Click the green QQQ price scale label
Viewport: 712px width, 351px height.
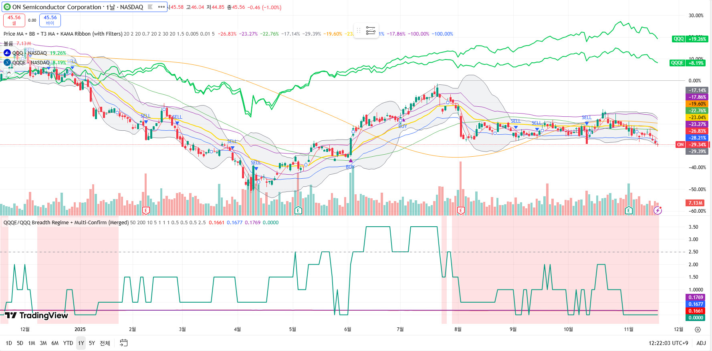[x=679, y=39]
